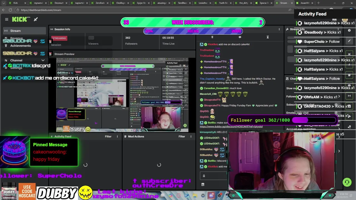Screen dimensions: 356x200
Task: Click the camera capture icon in right sidebar
Action: pyautogui.click(x=349, y=54)
